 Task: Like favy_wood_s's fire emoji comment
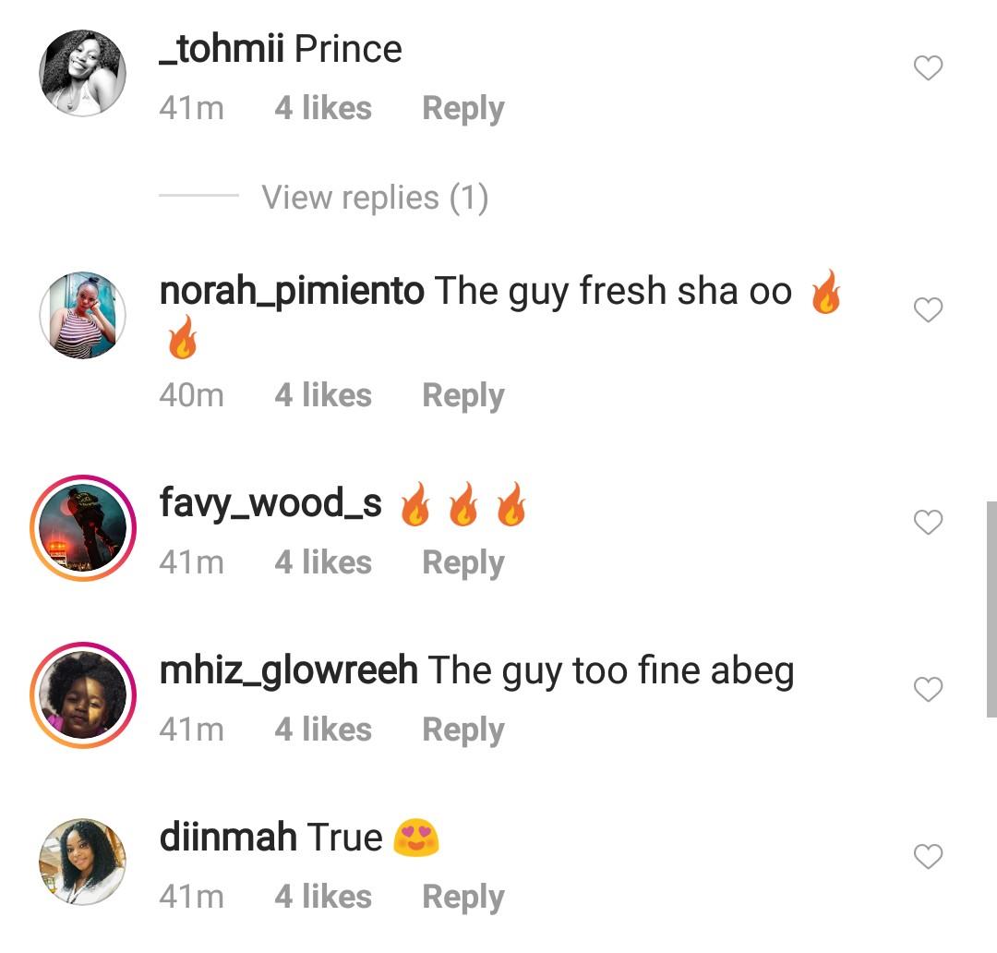928,523
